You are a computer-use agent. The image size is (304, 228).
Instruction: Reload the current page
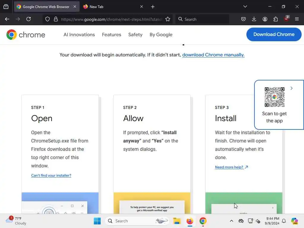(x=28, y=19)
